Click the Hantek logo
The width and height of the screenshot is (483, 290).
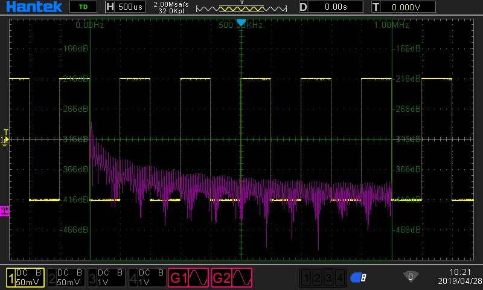point(31,7)
